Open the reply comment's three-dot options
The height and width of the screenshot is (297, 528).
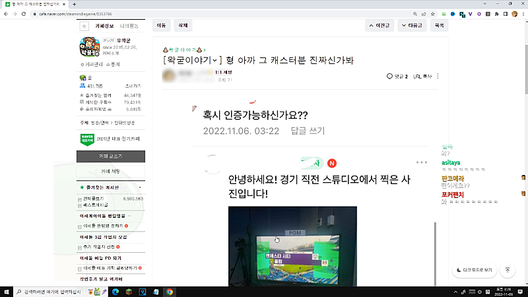[422, 162]
